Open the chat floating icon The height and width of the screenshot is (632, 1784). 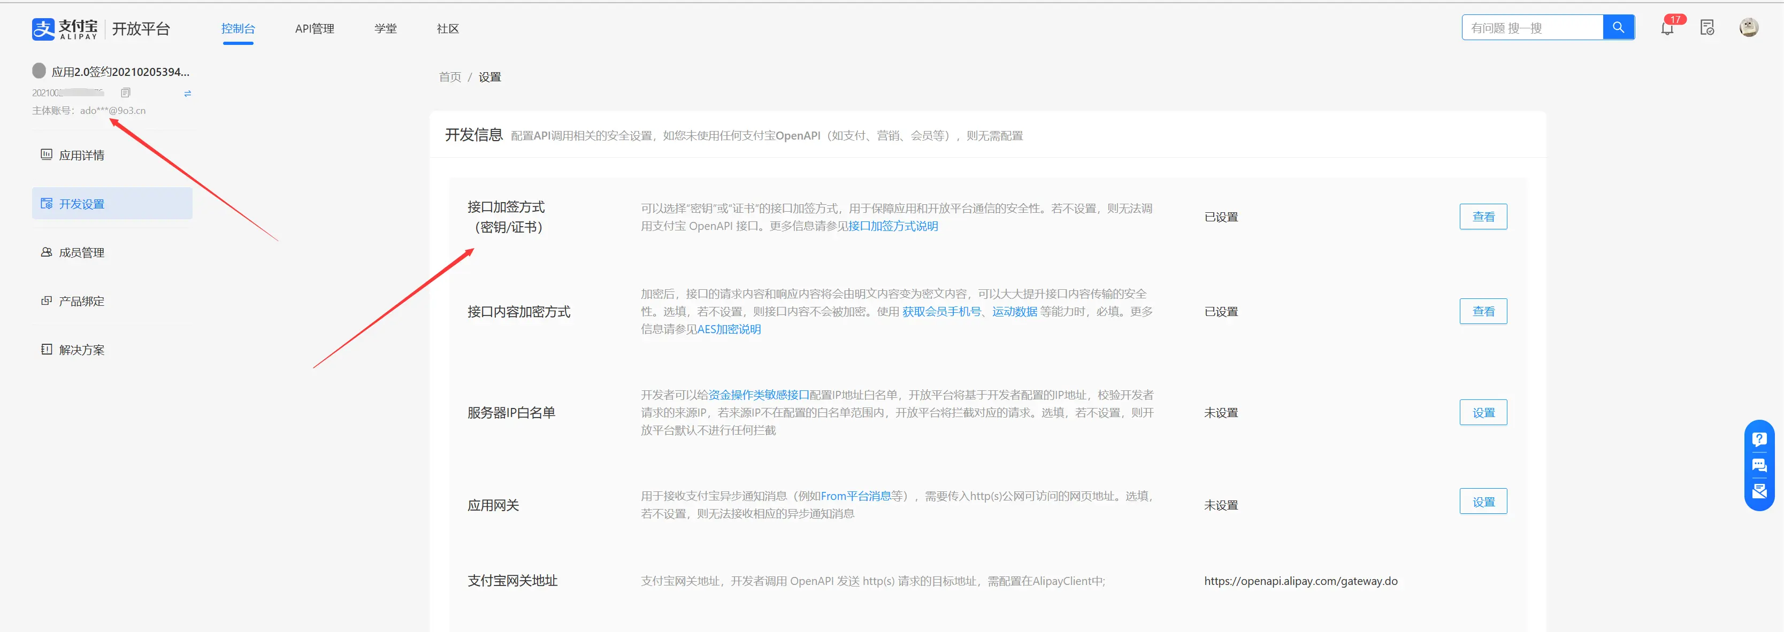coord(1759,465)
